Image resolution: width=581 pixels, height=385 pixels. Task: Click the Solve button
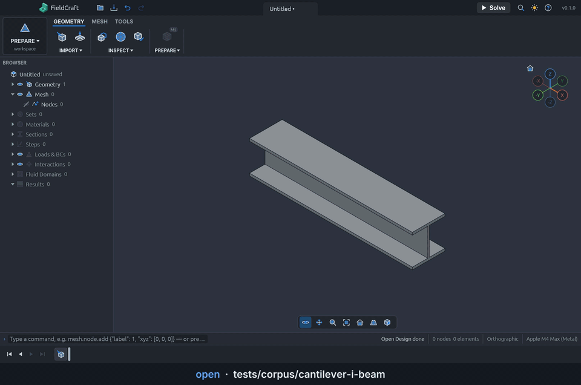point(493,8)
